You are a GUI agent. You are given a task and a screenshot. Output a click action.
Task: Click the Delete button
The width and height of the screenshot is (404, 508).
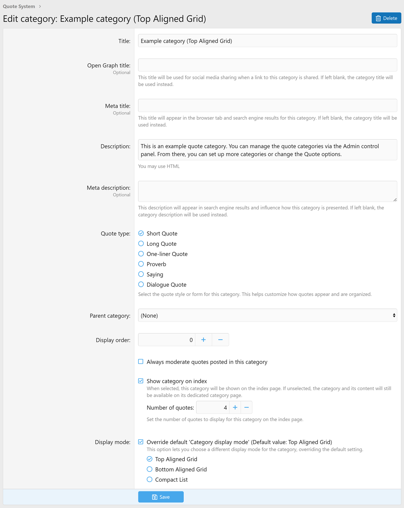[386, 18]
